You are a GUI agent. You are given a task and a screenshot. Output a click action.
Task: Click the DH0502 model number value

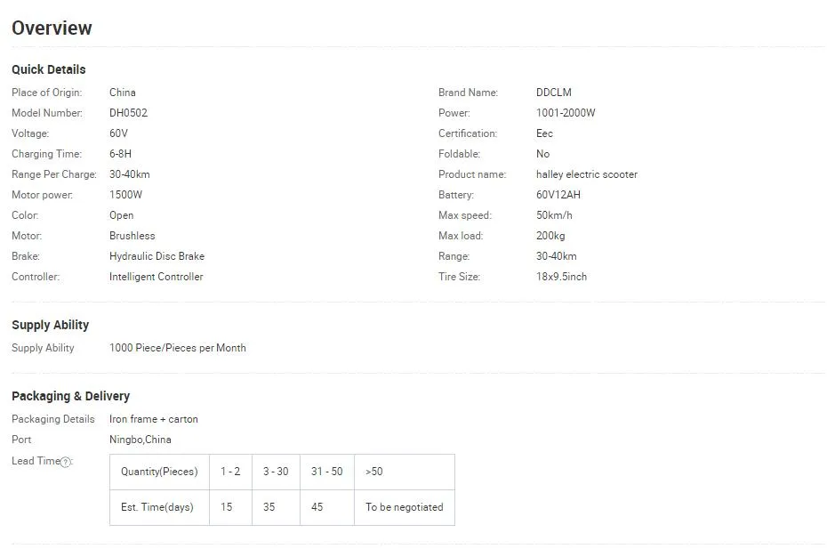click(x=128, y=113)
